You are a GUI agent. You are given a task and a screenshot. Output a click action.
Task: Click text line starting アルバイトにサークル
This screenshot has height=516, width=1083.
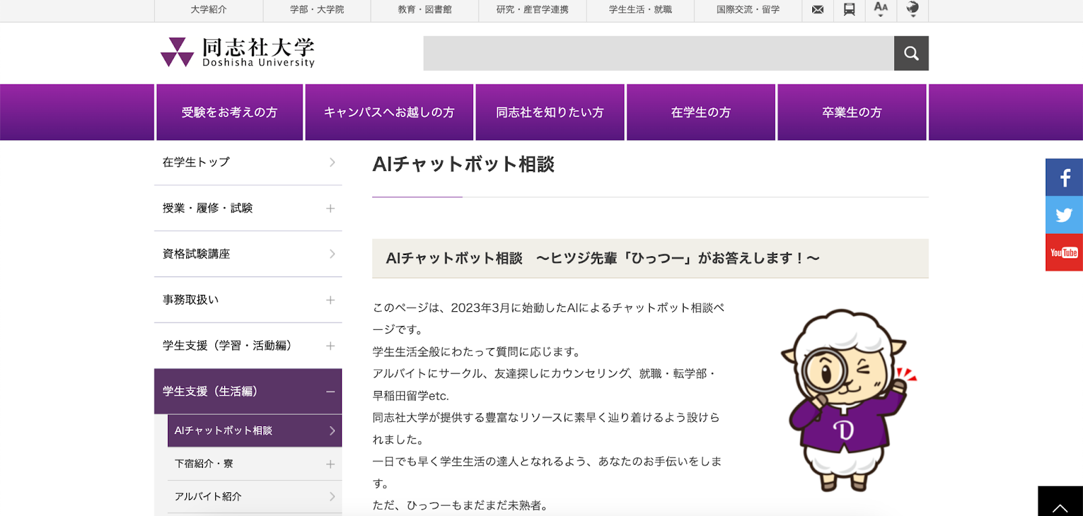point(545,373)
